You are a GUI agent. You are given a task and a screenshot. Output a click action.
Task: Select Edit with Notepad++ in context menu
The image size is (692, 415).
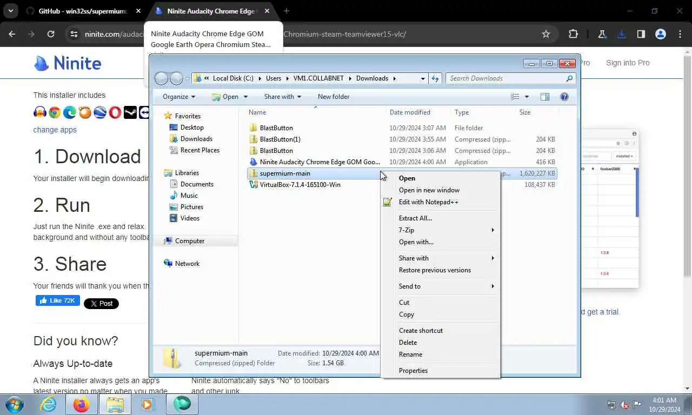click(441, 202)
